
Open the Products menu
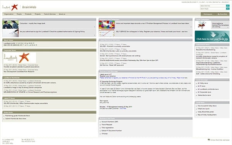click(28, 14)
